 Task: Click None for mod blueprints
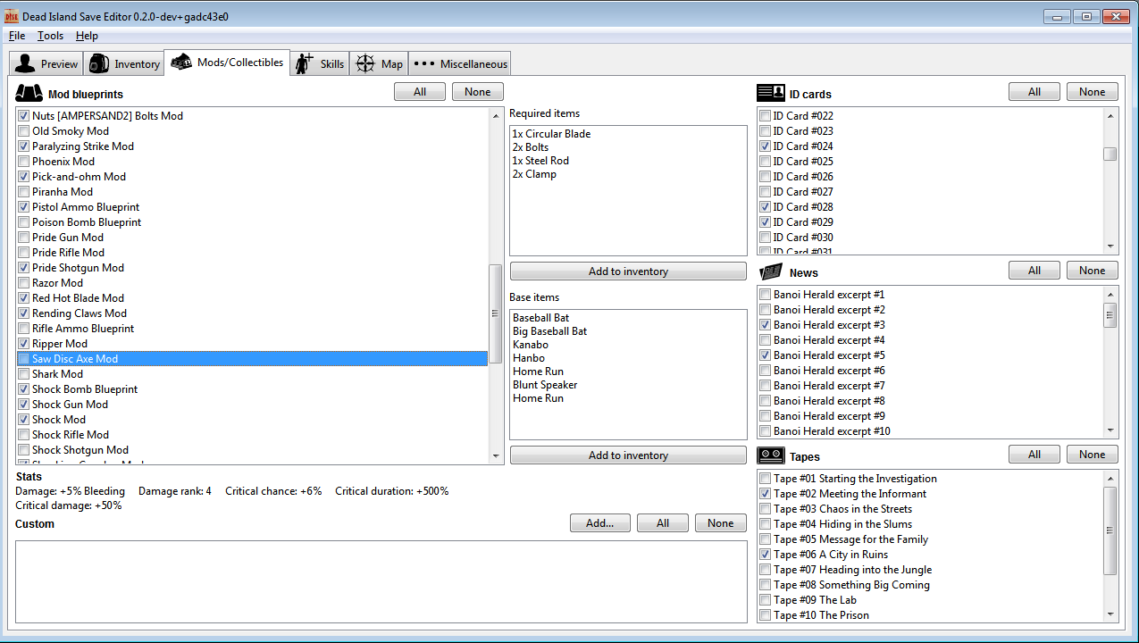click(478, 92)
